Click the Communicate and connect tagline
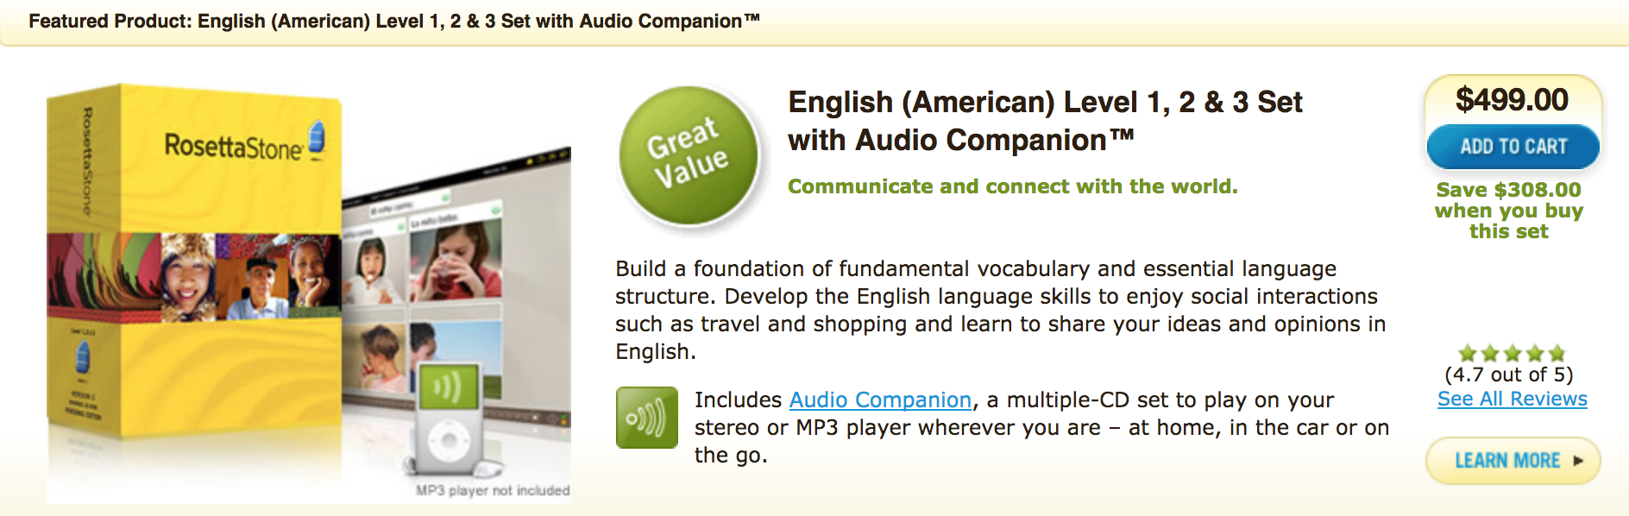 1012,186
